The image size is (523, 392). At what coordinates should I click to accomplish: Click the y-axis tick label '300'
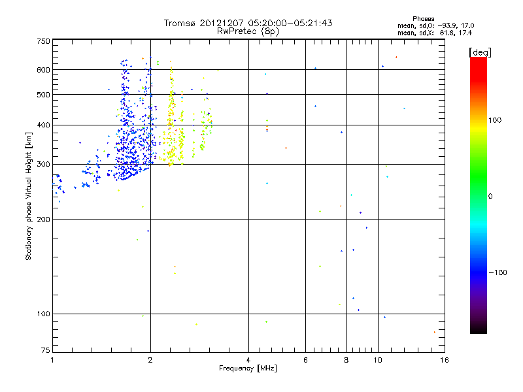tap(43, 165)
